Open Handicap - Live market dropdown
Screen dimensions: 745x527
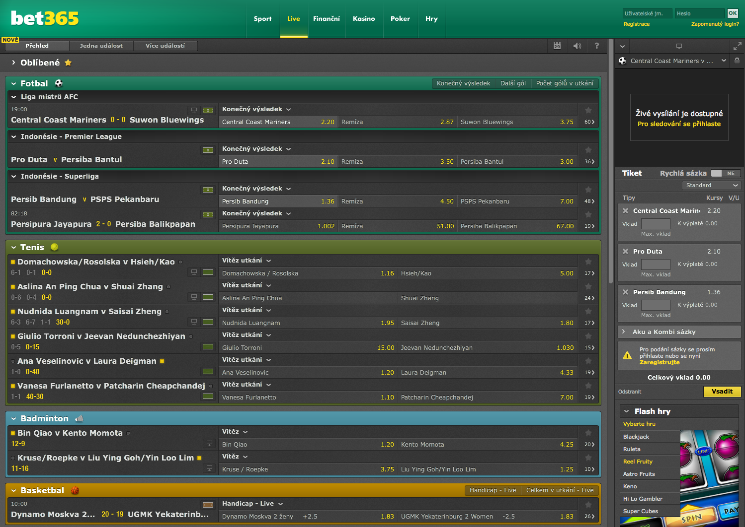tap(252, 504)
